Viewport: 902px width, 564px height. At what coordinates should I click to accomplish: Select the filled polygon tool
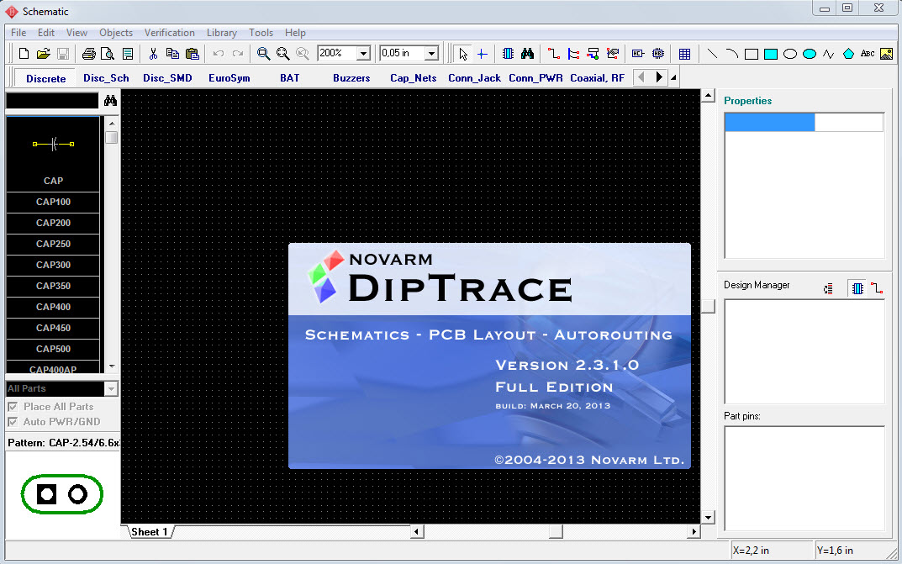[x=848, y=54]
